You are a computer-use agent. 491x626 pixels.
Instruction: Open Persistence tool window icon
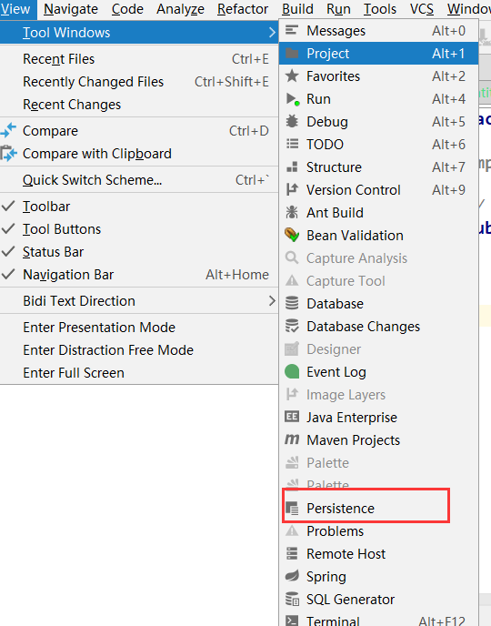pyautogui.click(x=292, y=509)
